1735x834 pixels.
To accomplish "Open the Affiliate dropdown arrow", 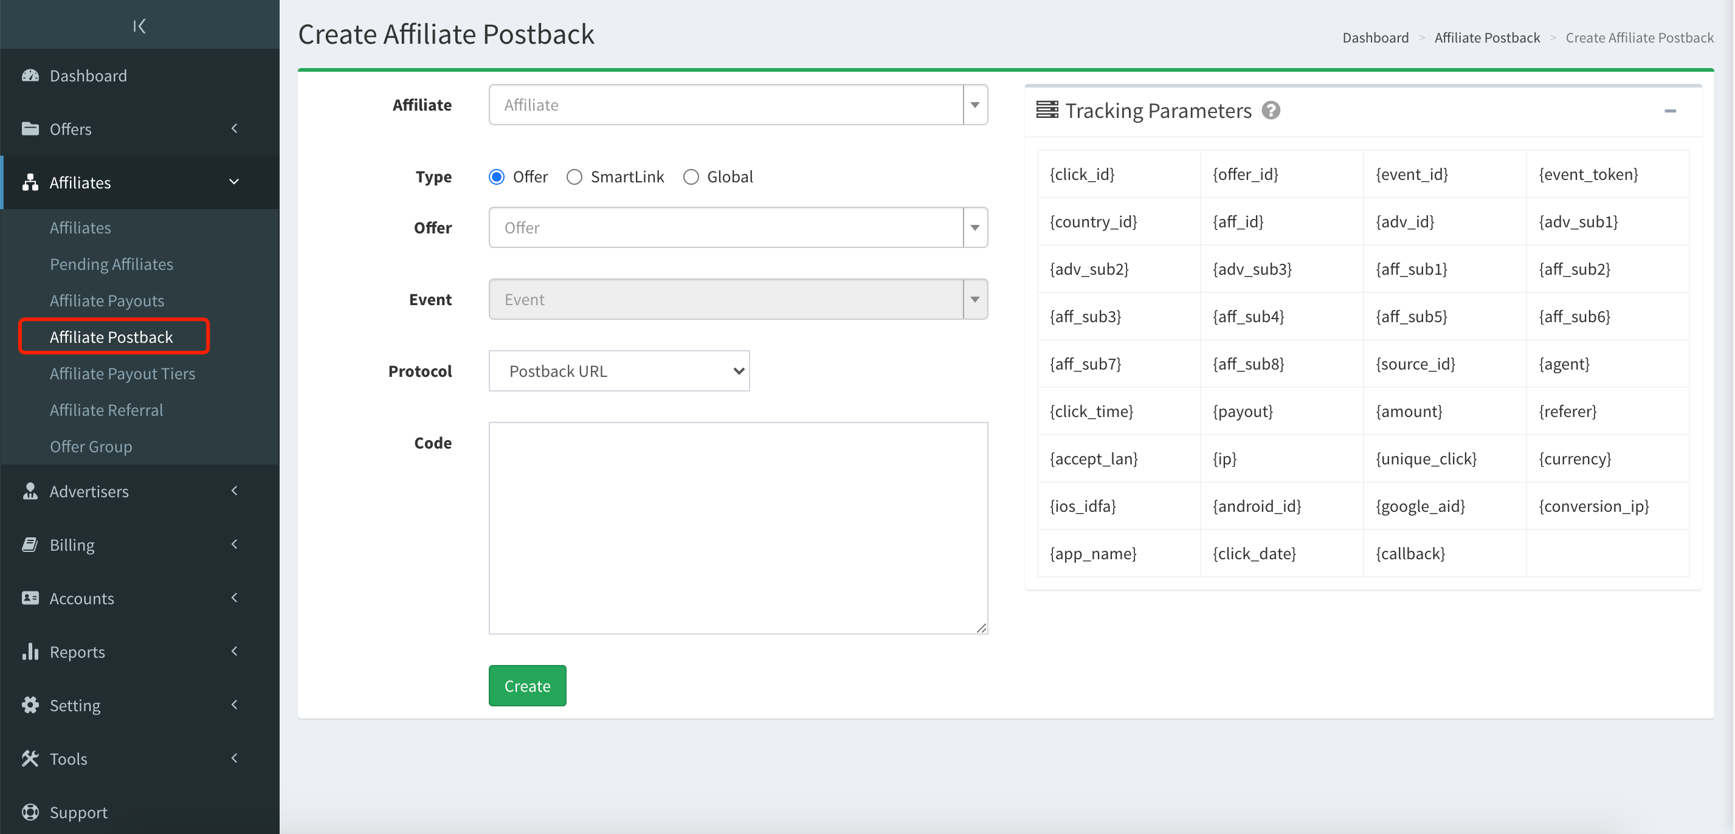I will [x=974, y=105].
